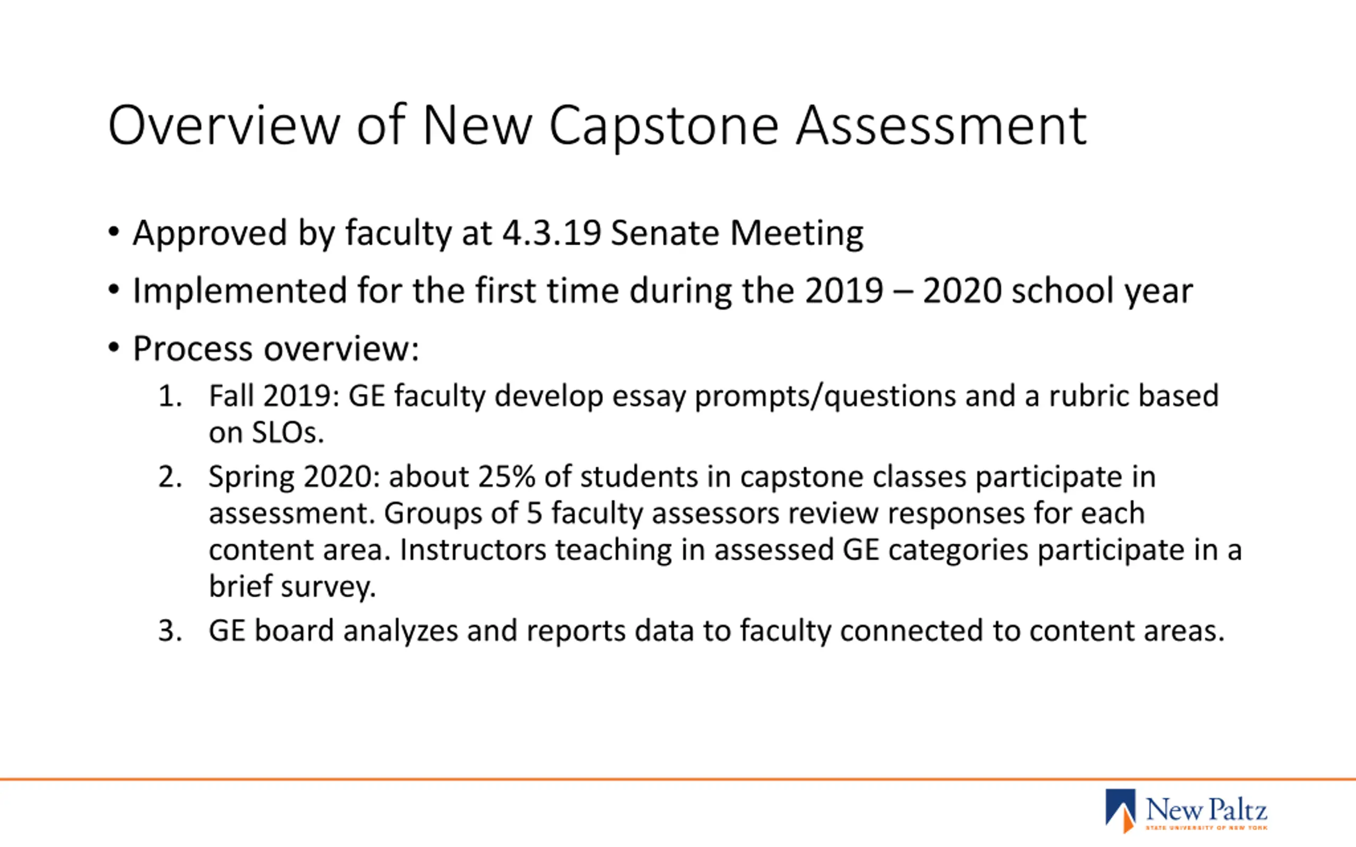Select the Process overview bullet text
This screenshot has width=1356, height=847.
click(x=275, y=349)
